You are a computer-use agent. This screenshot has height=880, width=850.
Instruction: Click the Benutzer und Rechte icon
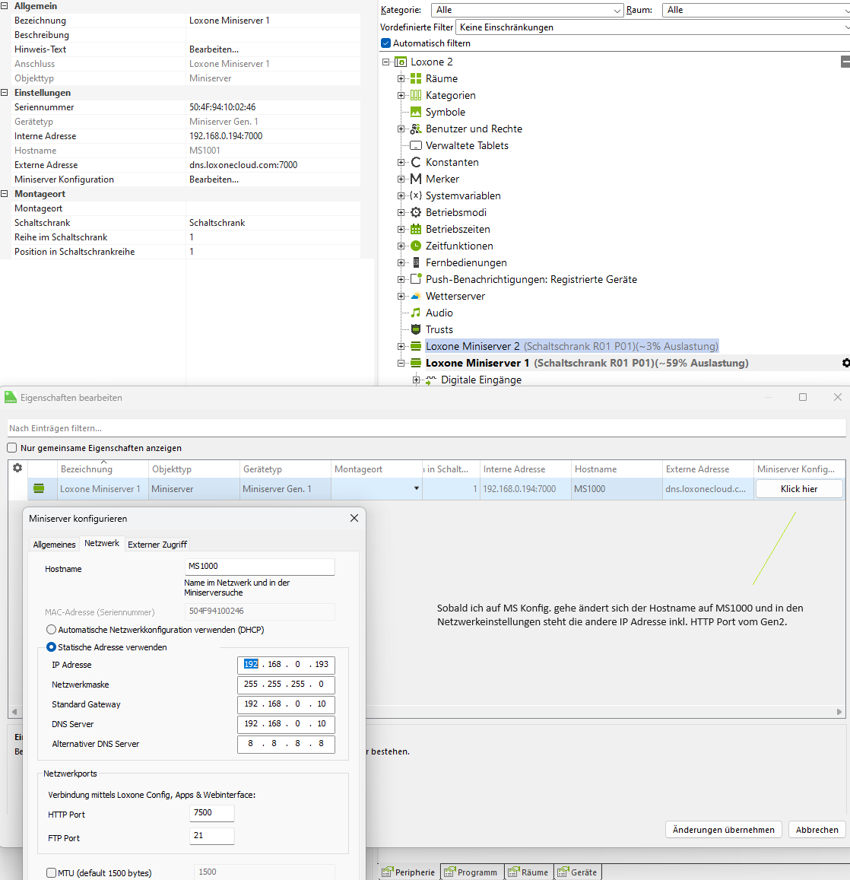416,129
